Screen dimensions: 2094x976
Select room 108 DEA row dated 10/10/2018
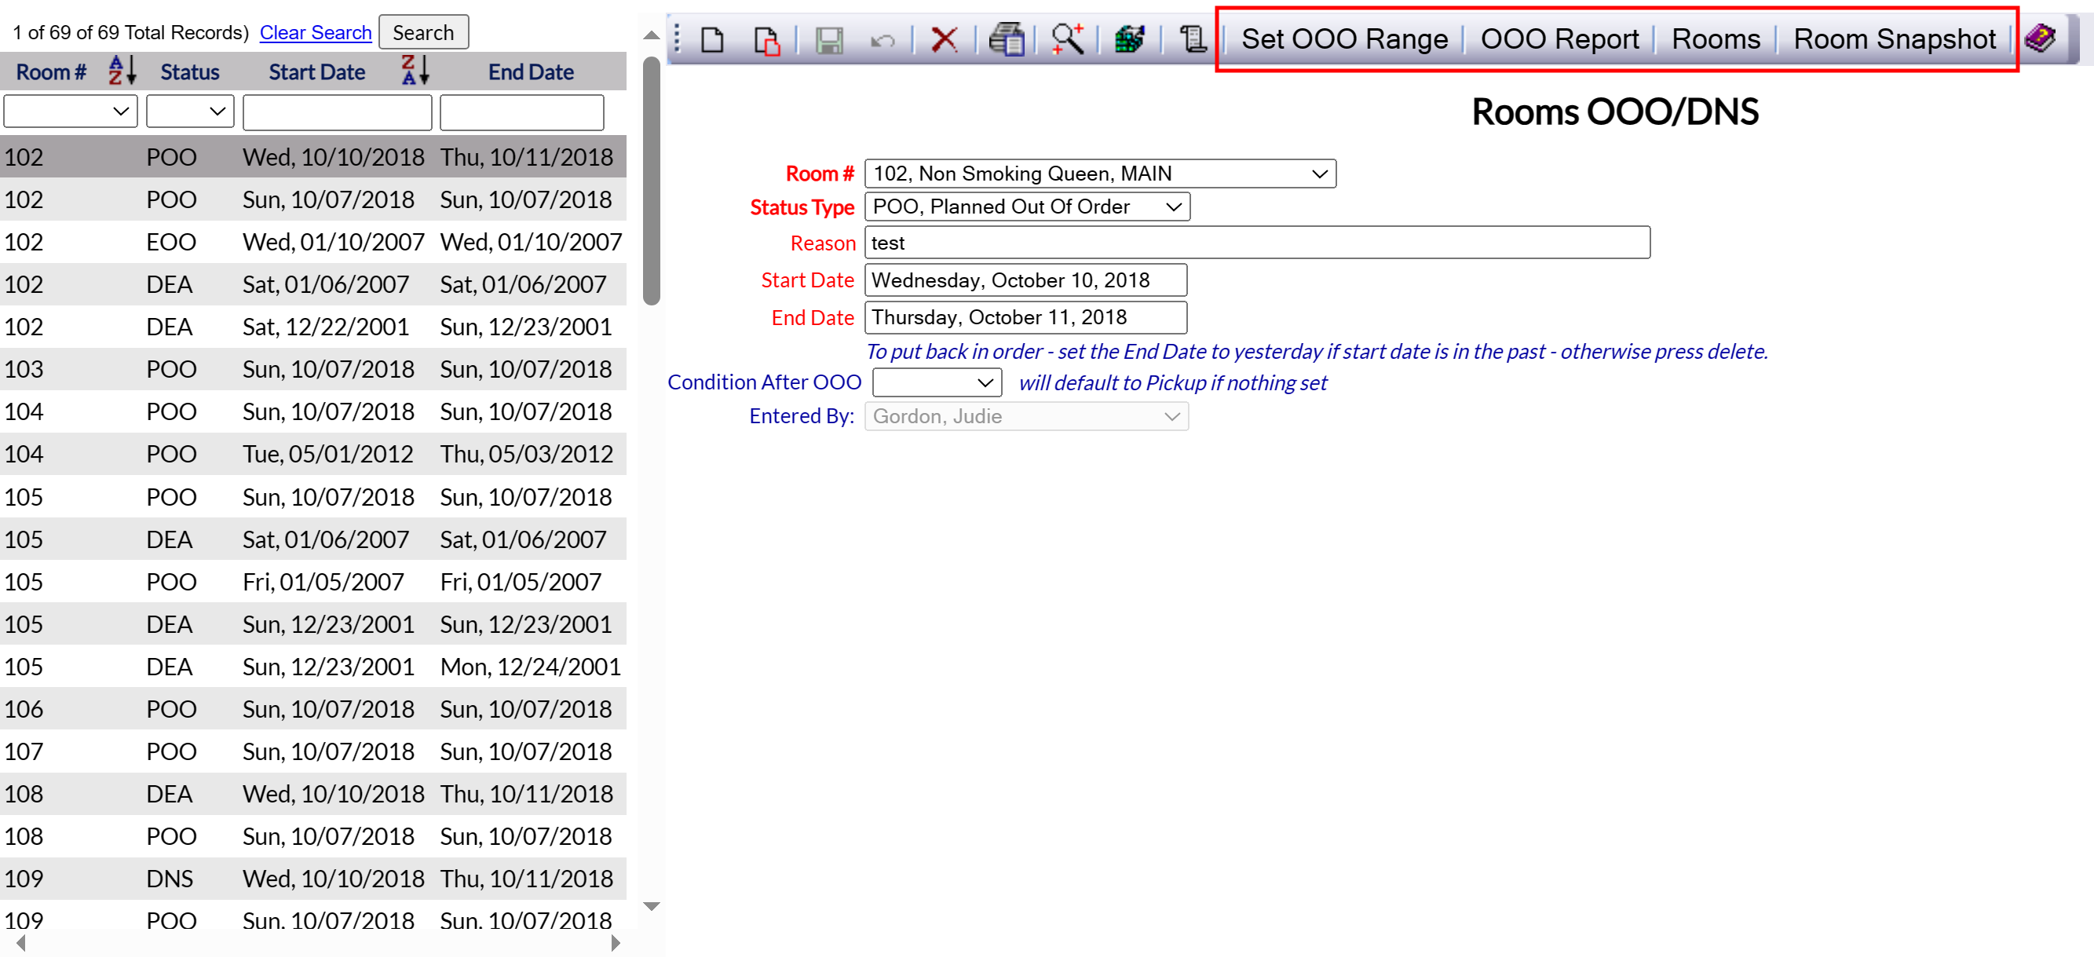313,793
